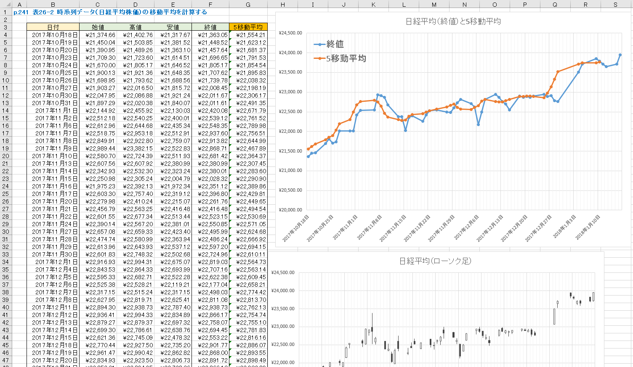The height and width of the screenshot is (367, 633).
Task: Click the 終値 header cell in column F
Action: tap(210, 27)
